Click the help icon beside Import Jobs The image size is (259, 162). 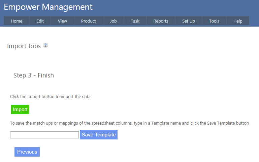[x=46, y=45]
